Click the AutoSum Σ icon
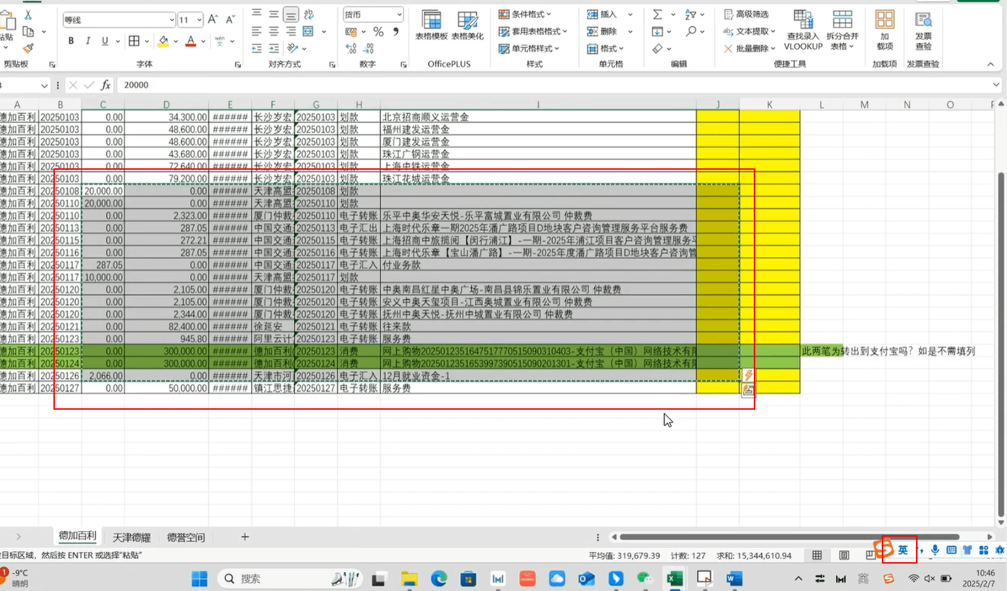1007x591 pixels. pyautogui.click(x=658, y=14)
